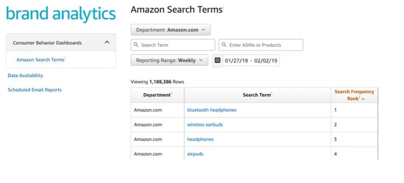Collapse the Consumer Behavior Dashboards section
Viewport: 404px width, 183px height.
point(107,42)
